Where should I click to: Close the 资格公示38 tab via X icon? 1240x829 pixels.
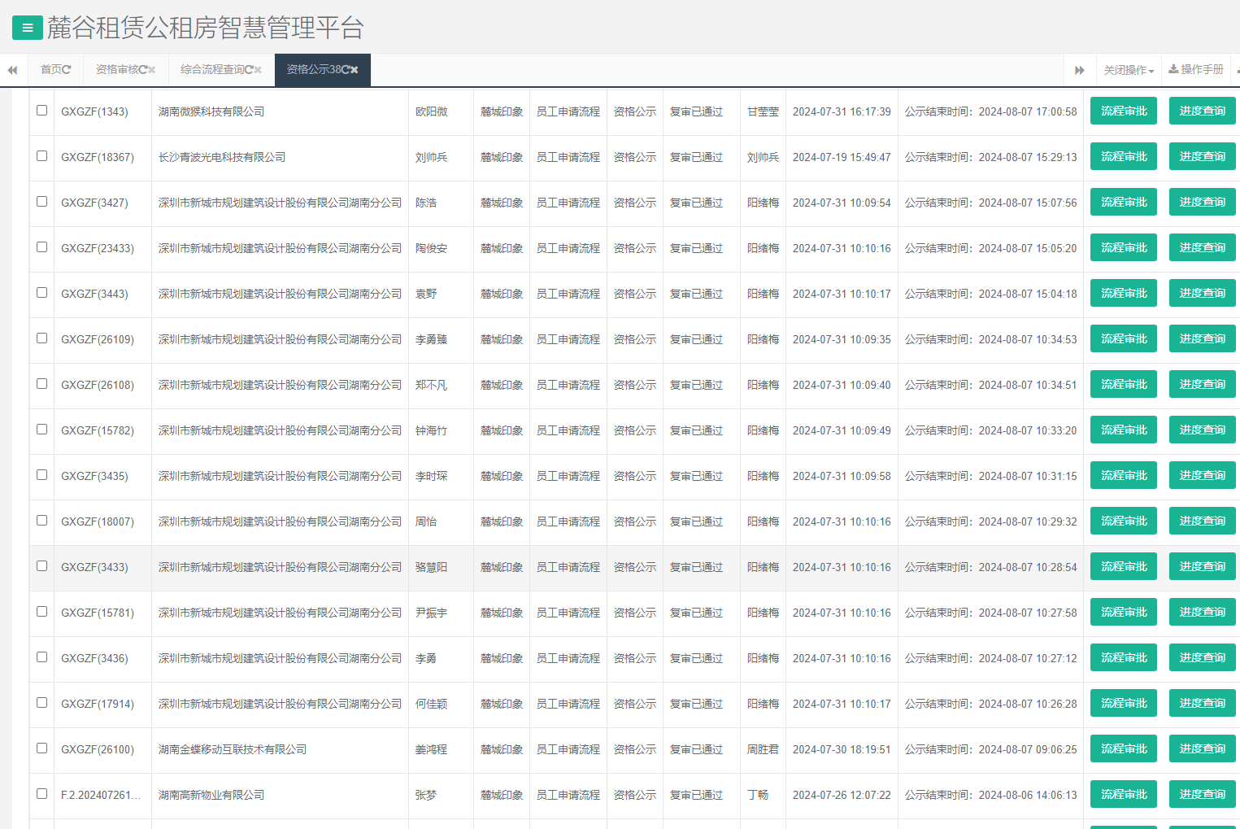pyautogui.click(x=355, y=70)
